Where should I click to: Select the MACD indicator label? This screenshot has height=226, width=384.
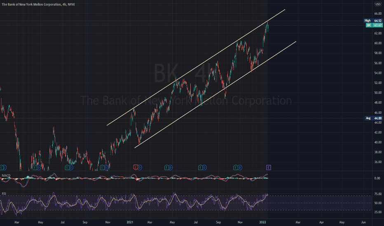point(6,175)
